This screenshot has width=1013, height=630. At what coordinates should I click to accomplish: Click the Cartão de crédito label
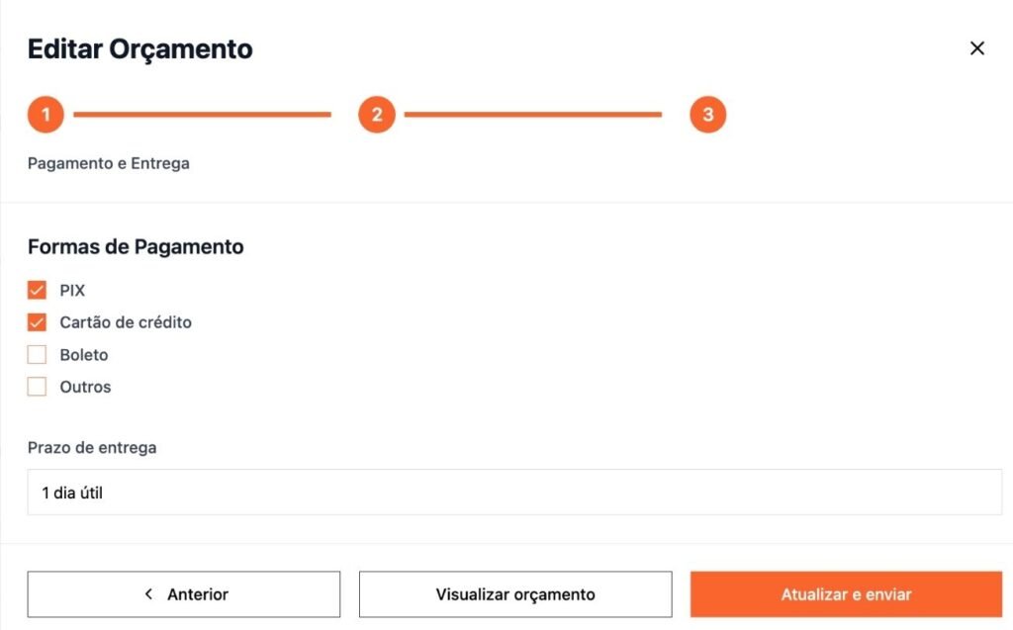coord(126,322)
